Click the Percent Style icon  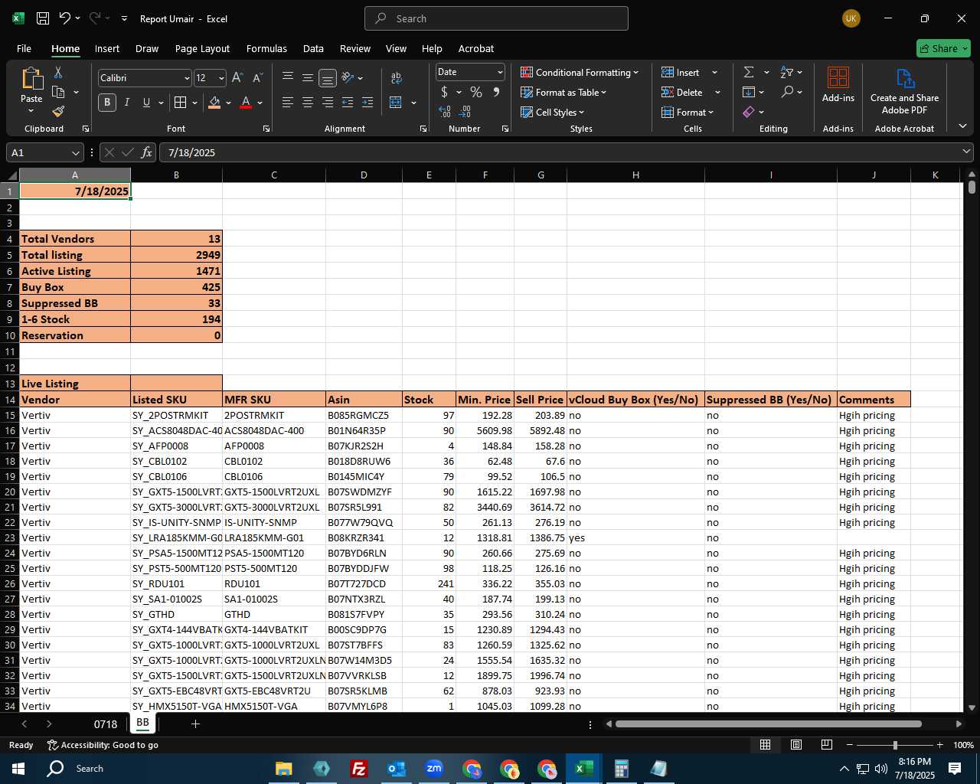click(x=476, y=92)
